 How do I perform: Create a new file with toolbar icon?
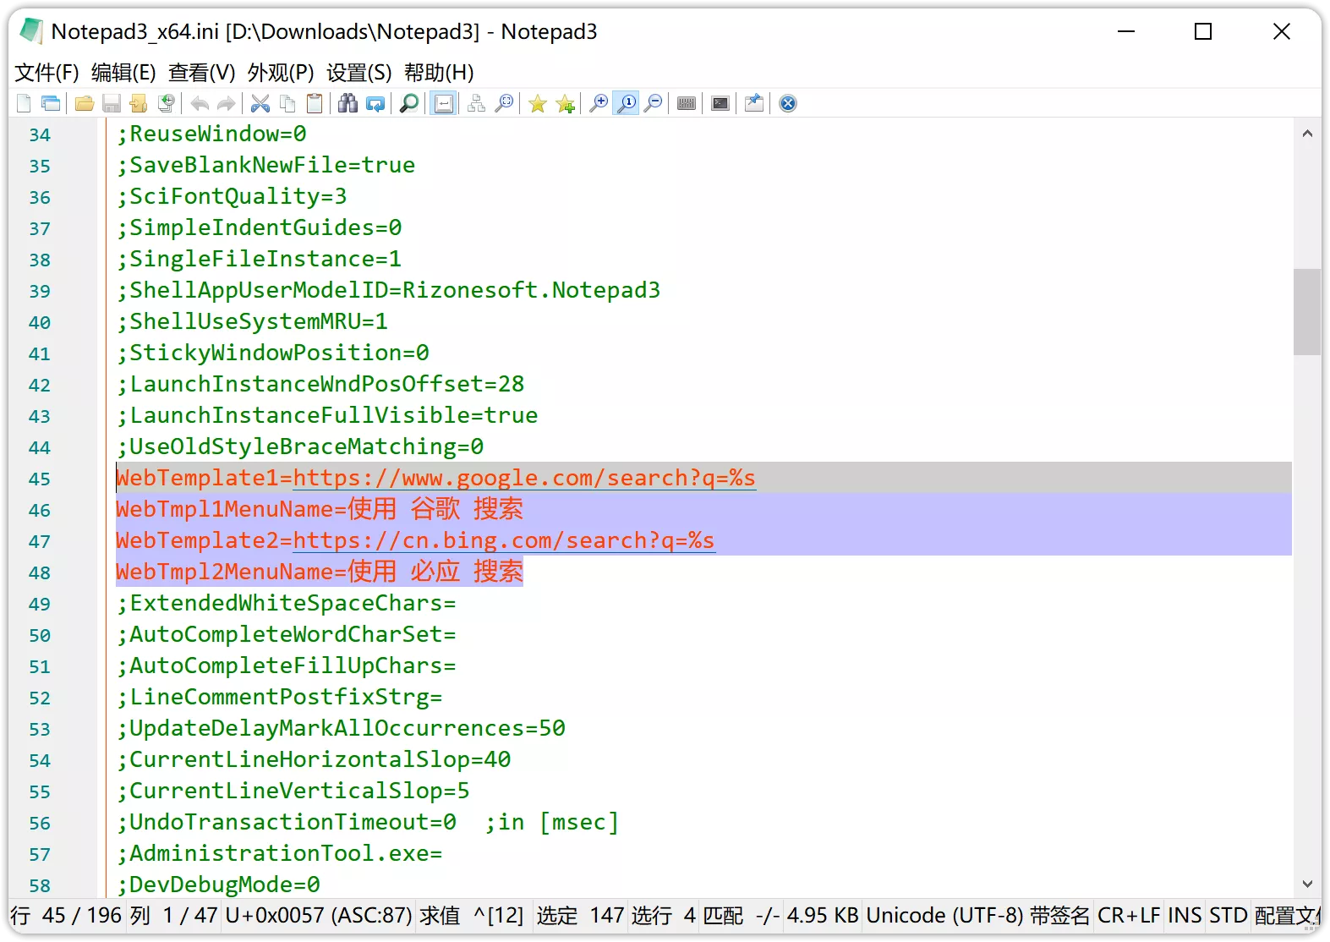24,103
